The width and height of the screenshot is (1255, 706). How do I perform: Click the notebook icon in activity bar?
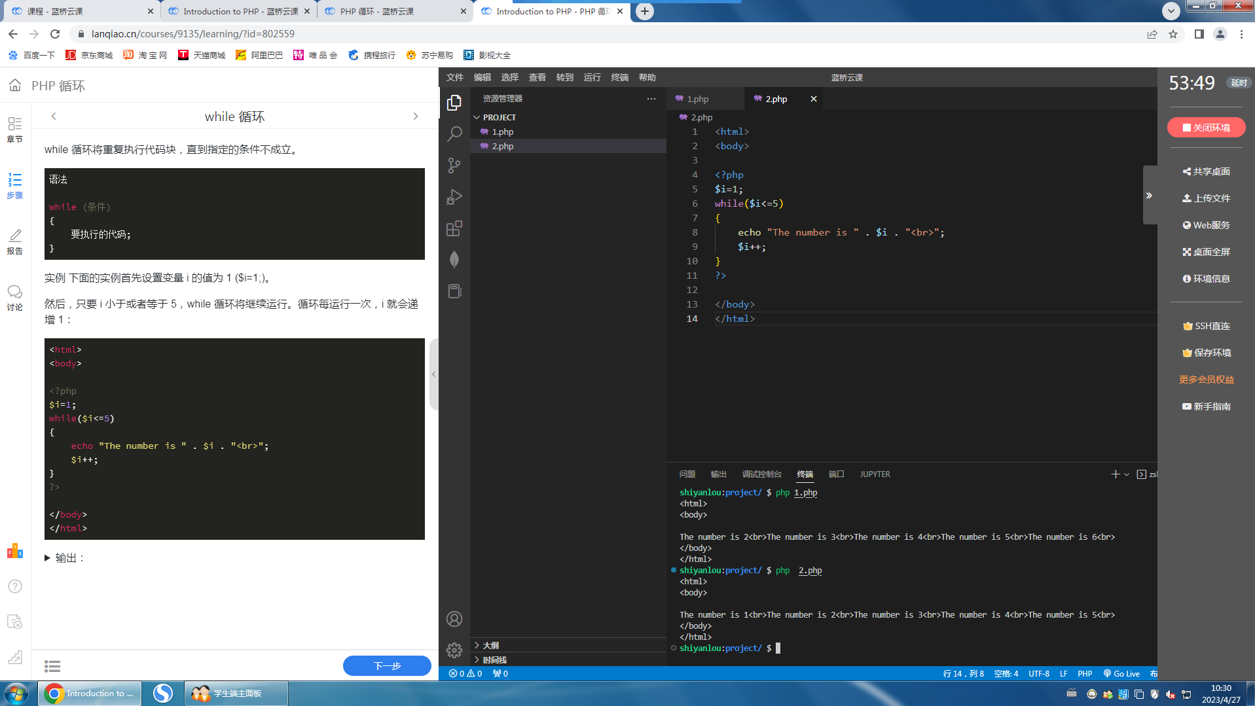(454, 291)
